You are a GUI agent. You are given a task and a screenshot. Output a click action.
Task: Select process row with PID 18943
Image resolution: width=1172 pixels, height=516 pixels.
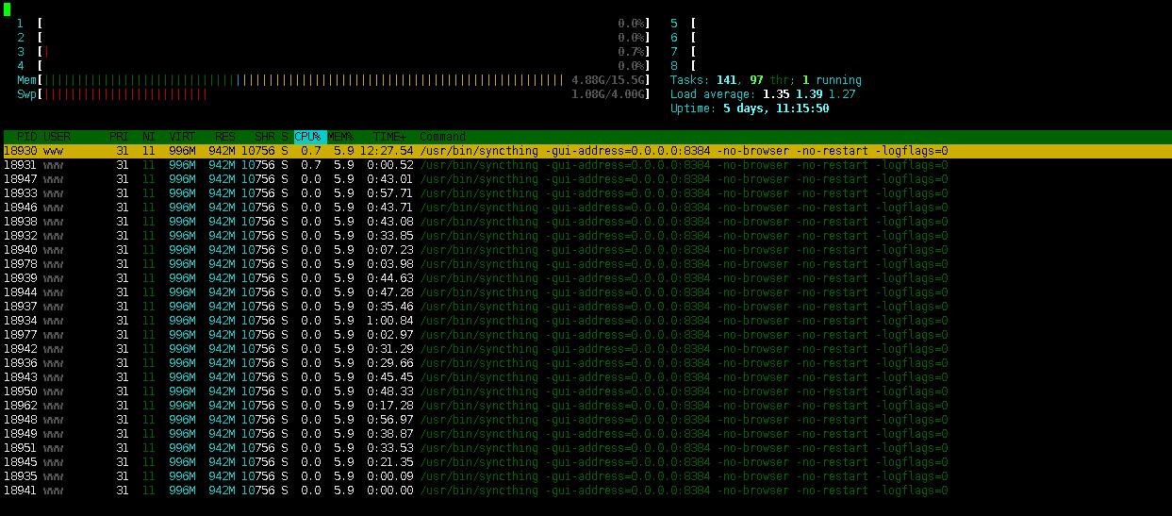[x=476, y=377]
